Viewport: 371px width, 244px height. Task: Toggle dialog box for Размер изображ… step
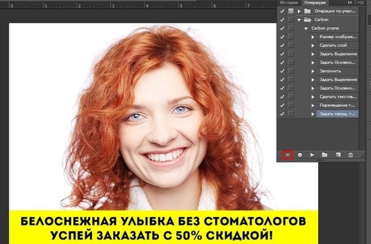[291, 37]
